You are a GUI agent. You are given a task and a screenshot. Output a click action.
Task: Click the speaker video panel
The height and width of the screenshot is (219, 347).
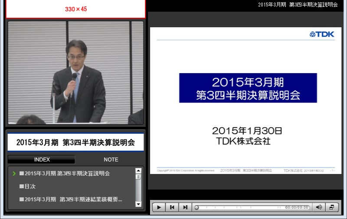click(75, 73)
